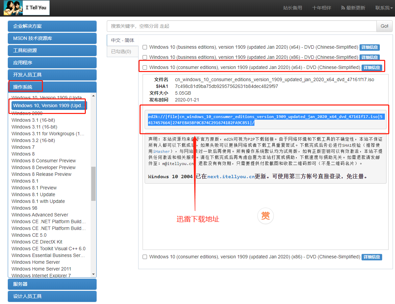The width and height of the screenshot is (395, 304).
Task: Focus the keyword search input field
Action: pyautogui.click(x=241, y=26)
